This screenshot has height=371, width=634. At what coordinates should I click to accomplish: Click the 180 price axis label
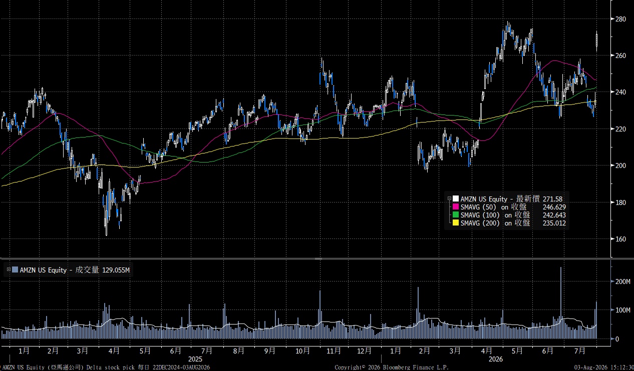click(x=620, y=202)
